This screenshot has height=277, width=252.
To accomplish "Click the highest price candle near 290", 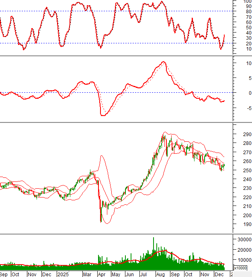I will point(164,136).
